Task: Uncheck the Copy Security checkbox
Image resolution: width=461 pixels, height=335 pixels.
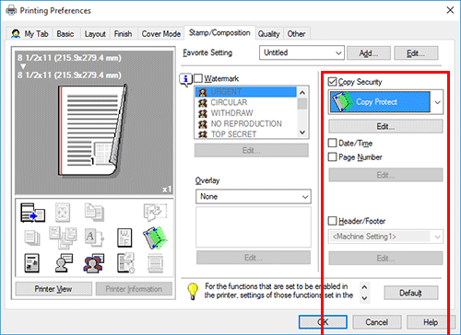Action: coord(332,82)
